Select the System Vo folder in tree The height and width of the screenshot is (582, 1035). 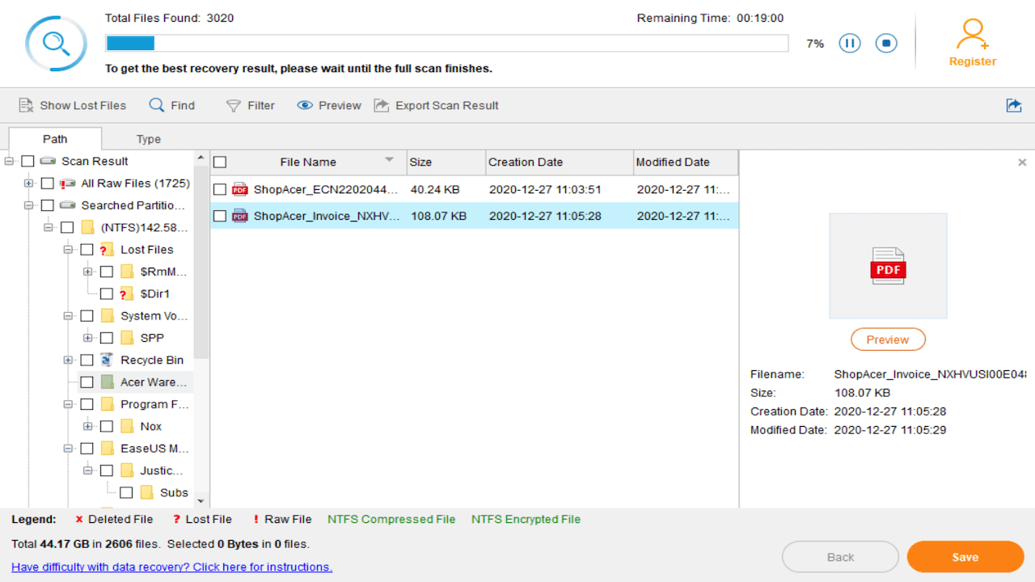point(154,315)
